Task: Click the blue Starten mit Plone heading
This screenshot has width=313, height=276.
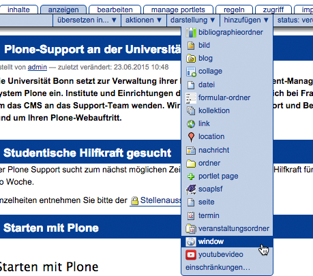Action: (x=51, y=228)
